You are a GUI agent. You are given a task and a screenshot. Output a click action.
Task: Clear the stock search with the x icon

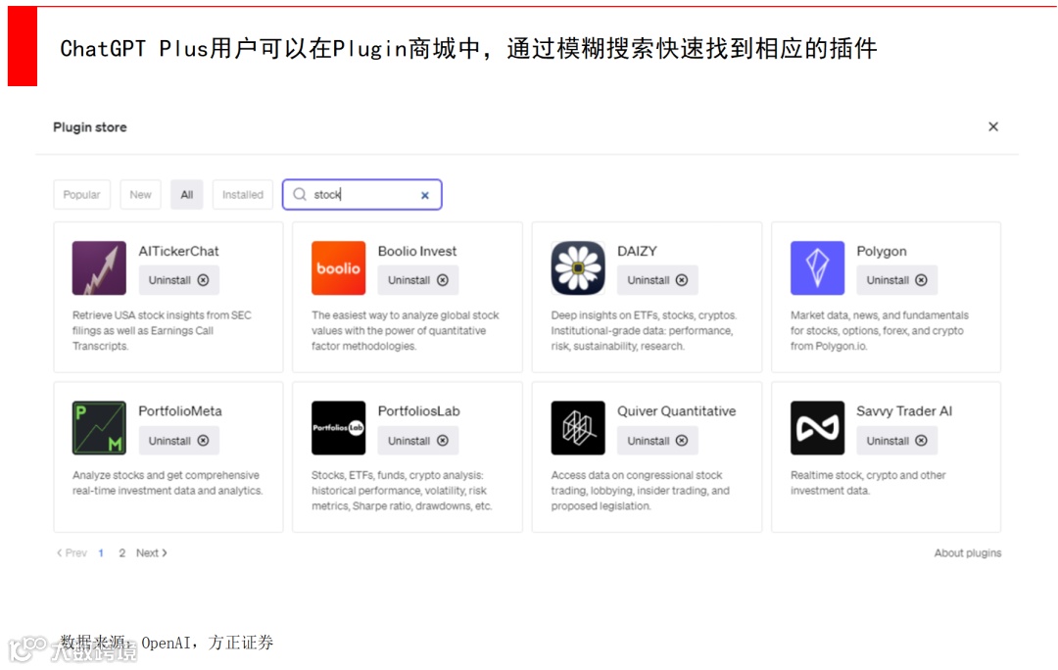(425, 195)
